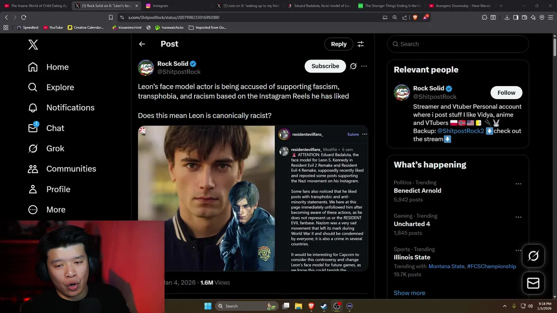Click the Grok explain icon on post
This screenshot has height=313, width=557.
click(353, 66)
